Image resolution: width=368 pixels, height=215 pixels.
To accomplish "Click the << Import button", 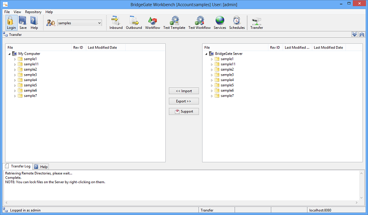I will tap(184, 91).
